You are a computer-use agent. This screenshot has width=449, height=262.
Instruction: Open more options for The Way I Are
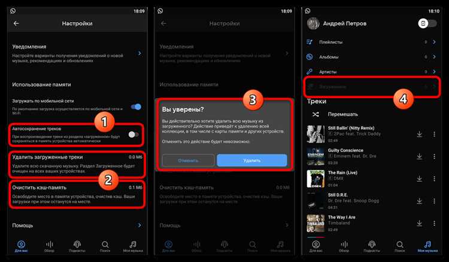(434, 223)
